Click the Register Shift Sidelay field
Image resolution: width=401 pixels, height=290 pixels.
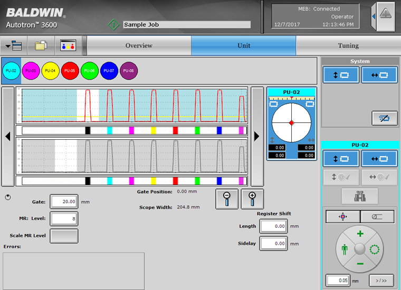click(x=273, y=244)
